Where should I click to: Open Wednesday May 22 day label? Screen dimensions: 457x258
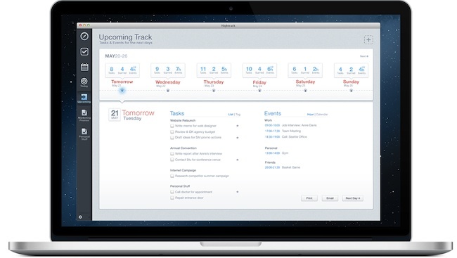(168, 84)
